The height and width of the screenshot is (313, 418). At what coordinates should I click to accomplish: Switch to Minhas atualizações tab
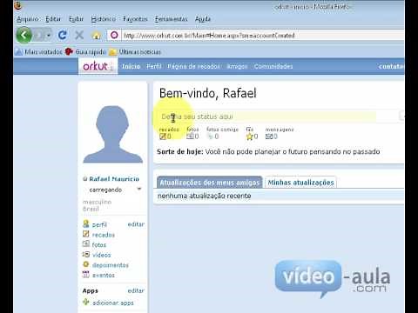point(300,183)
